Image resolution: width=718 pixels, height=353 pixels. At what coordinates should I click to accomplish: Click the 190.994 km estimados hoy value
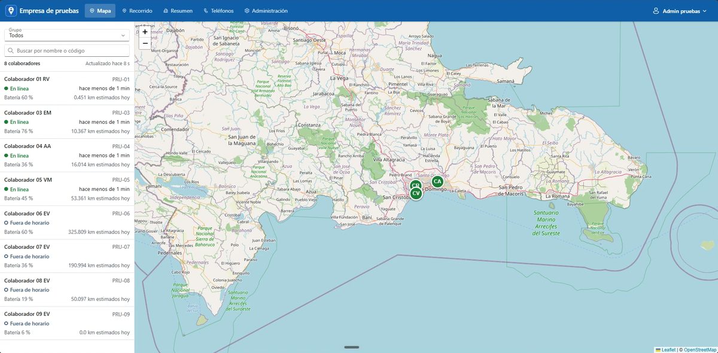click(x=99, y=265)
